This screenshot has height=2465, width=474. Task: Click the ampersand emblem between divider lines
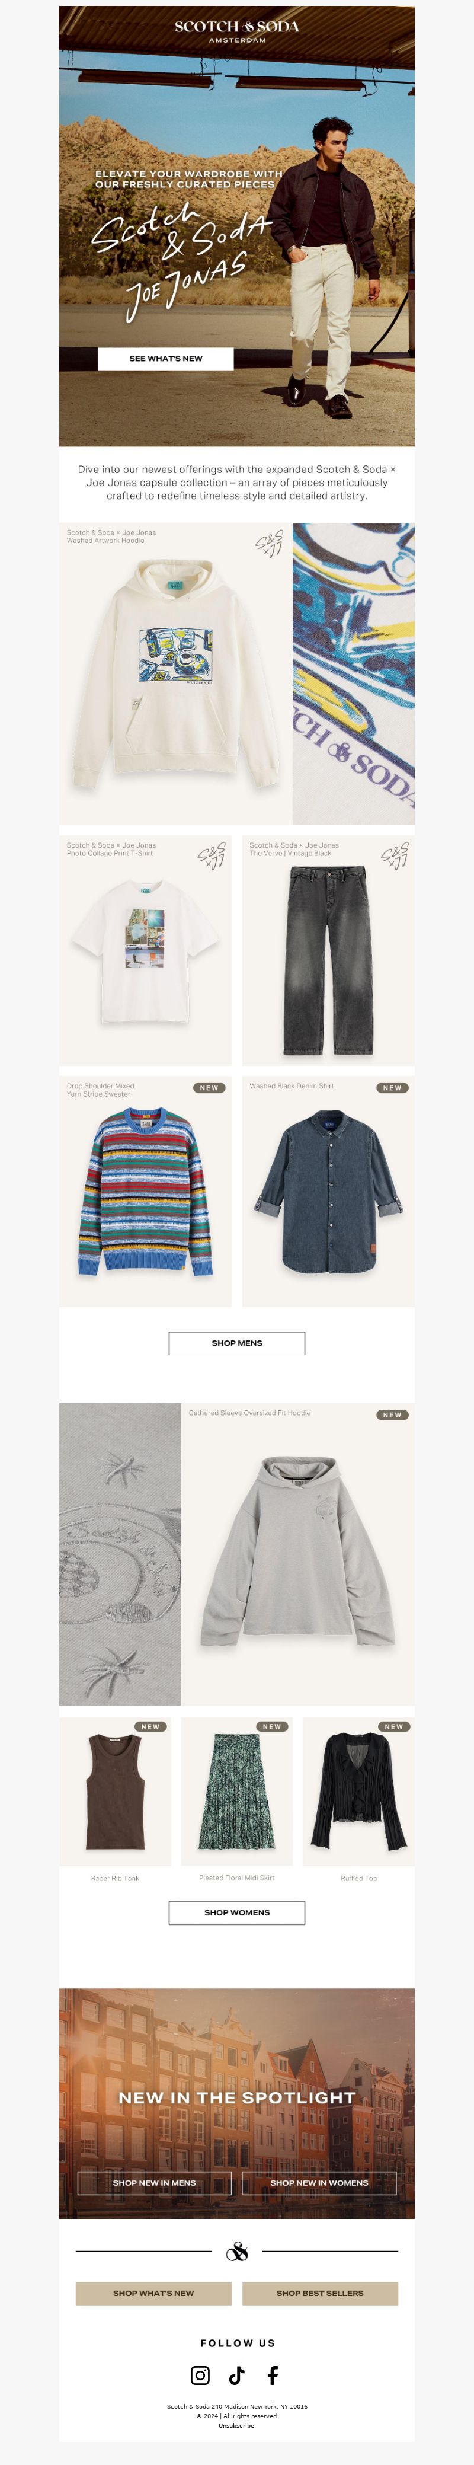[237, 2252]
